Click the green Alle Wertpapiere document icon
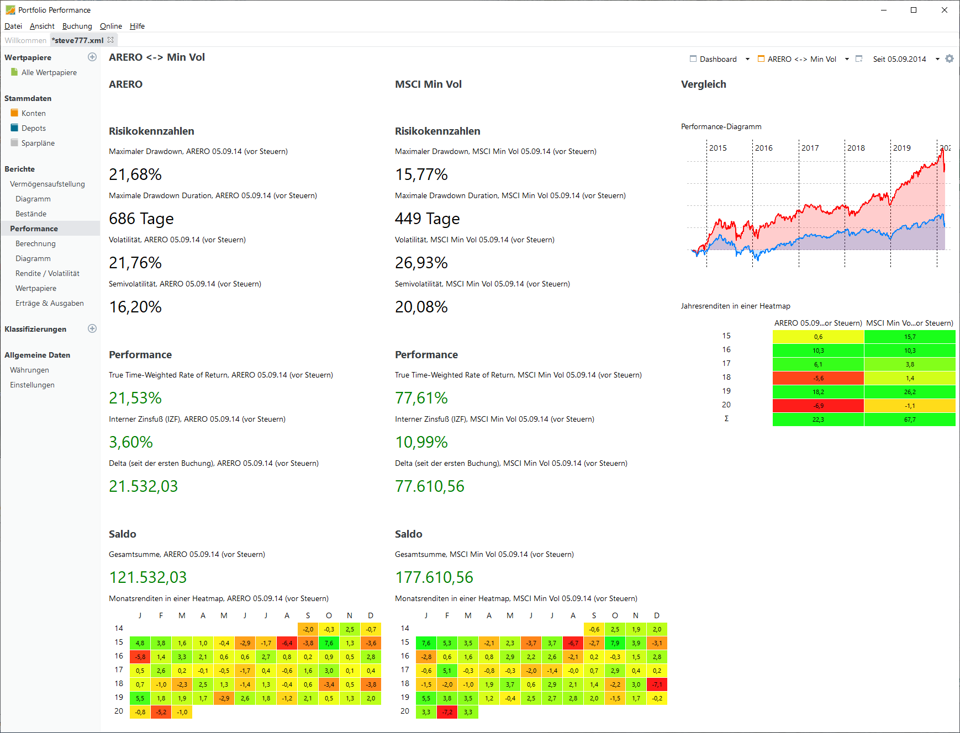This screenshot has width=960, height=733. click(14, 72)
